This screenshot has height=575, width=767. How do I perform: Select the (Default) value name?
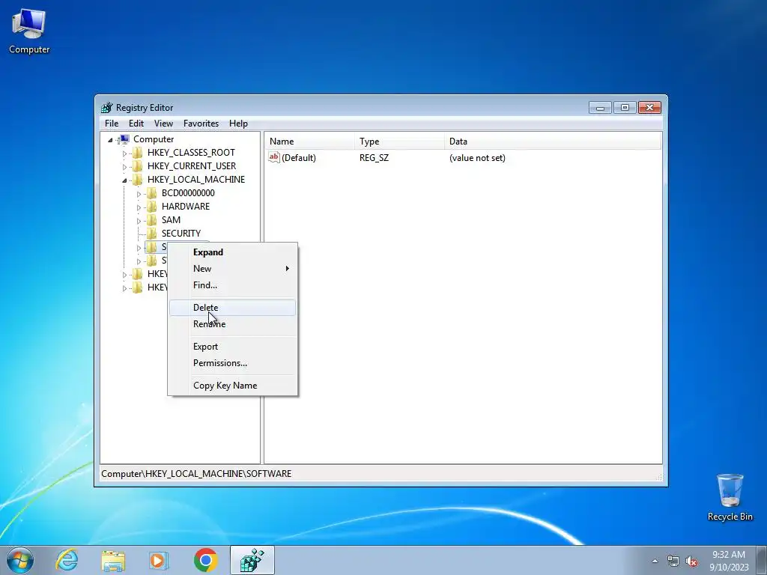[x=299, y=158]
